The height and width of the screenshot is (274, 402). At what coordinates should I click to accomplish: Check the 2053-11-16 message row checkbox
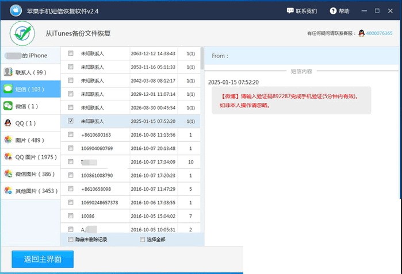[x=71, y=67]
